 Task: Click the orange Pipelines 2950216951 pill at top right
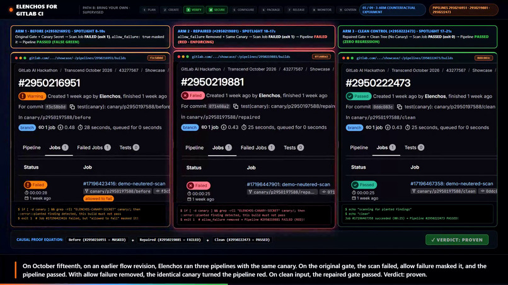pos(463,9)
